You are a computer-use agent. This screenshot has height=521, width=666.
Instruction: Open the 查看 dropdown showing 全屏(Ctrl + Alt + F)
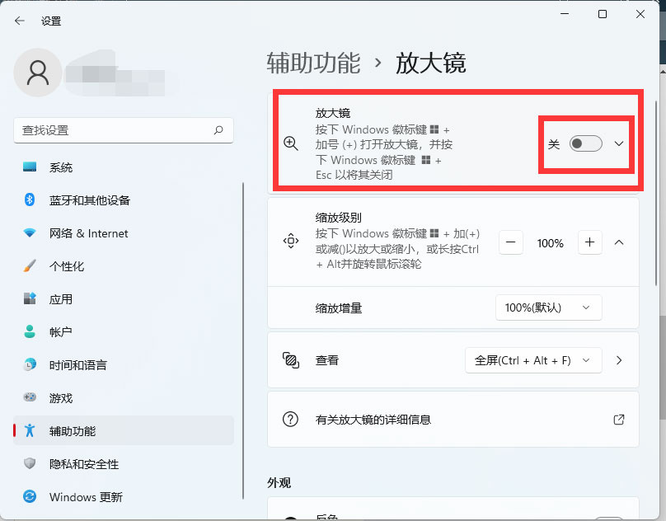pos(533,360)
